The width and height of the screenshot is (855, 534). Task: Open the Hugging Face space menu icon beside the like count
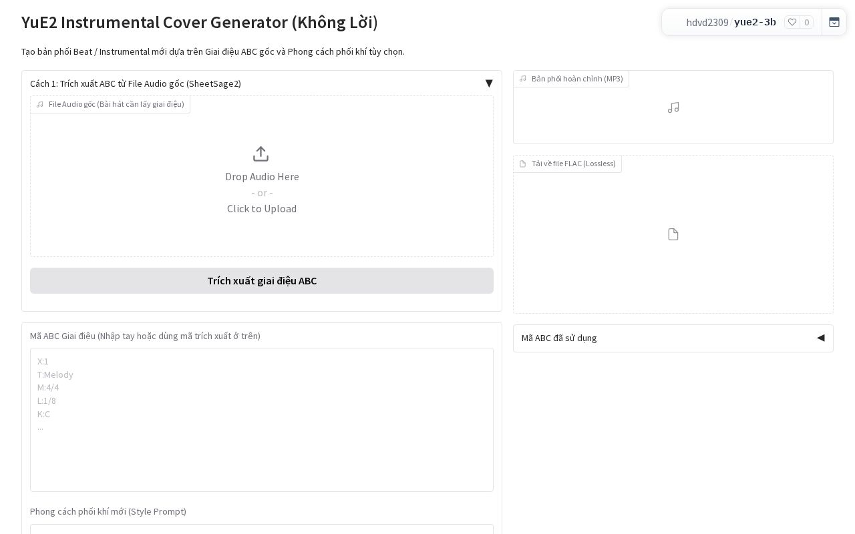[834, 22]
